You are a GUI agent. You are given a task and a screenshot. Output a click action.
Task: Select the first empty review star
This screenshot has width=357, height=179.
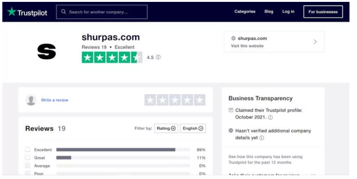pos(150,100)
